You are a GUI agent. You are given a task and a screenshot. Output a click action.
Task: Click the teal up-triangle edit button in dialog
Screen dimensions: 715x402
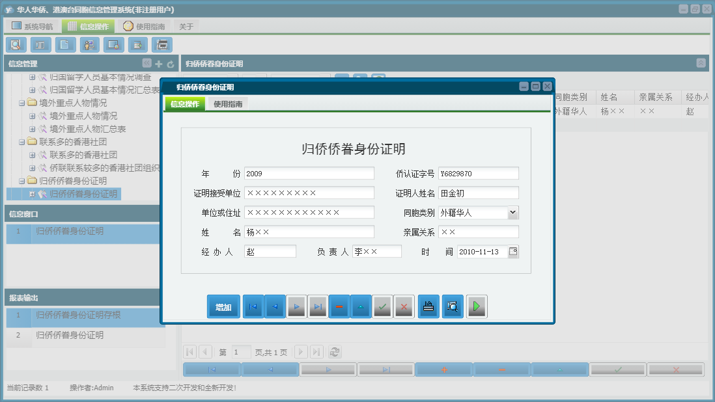(361, 307)
